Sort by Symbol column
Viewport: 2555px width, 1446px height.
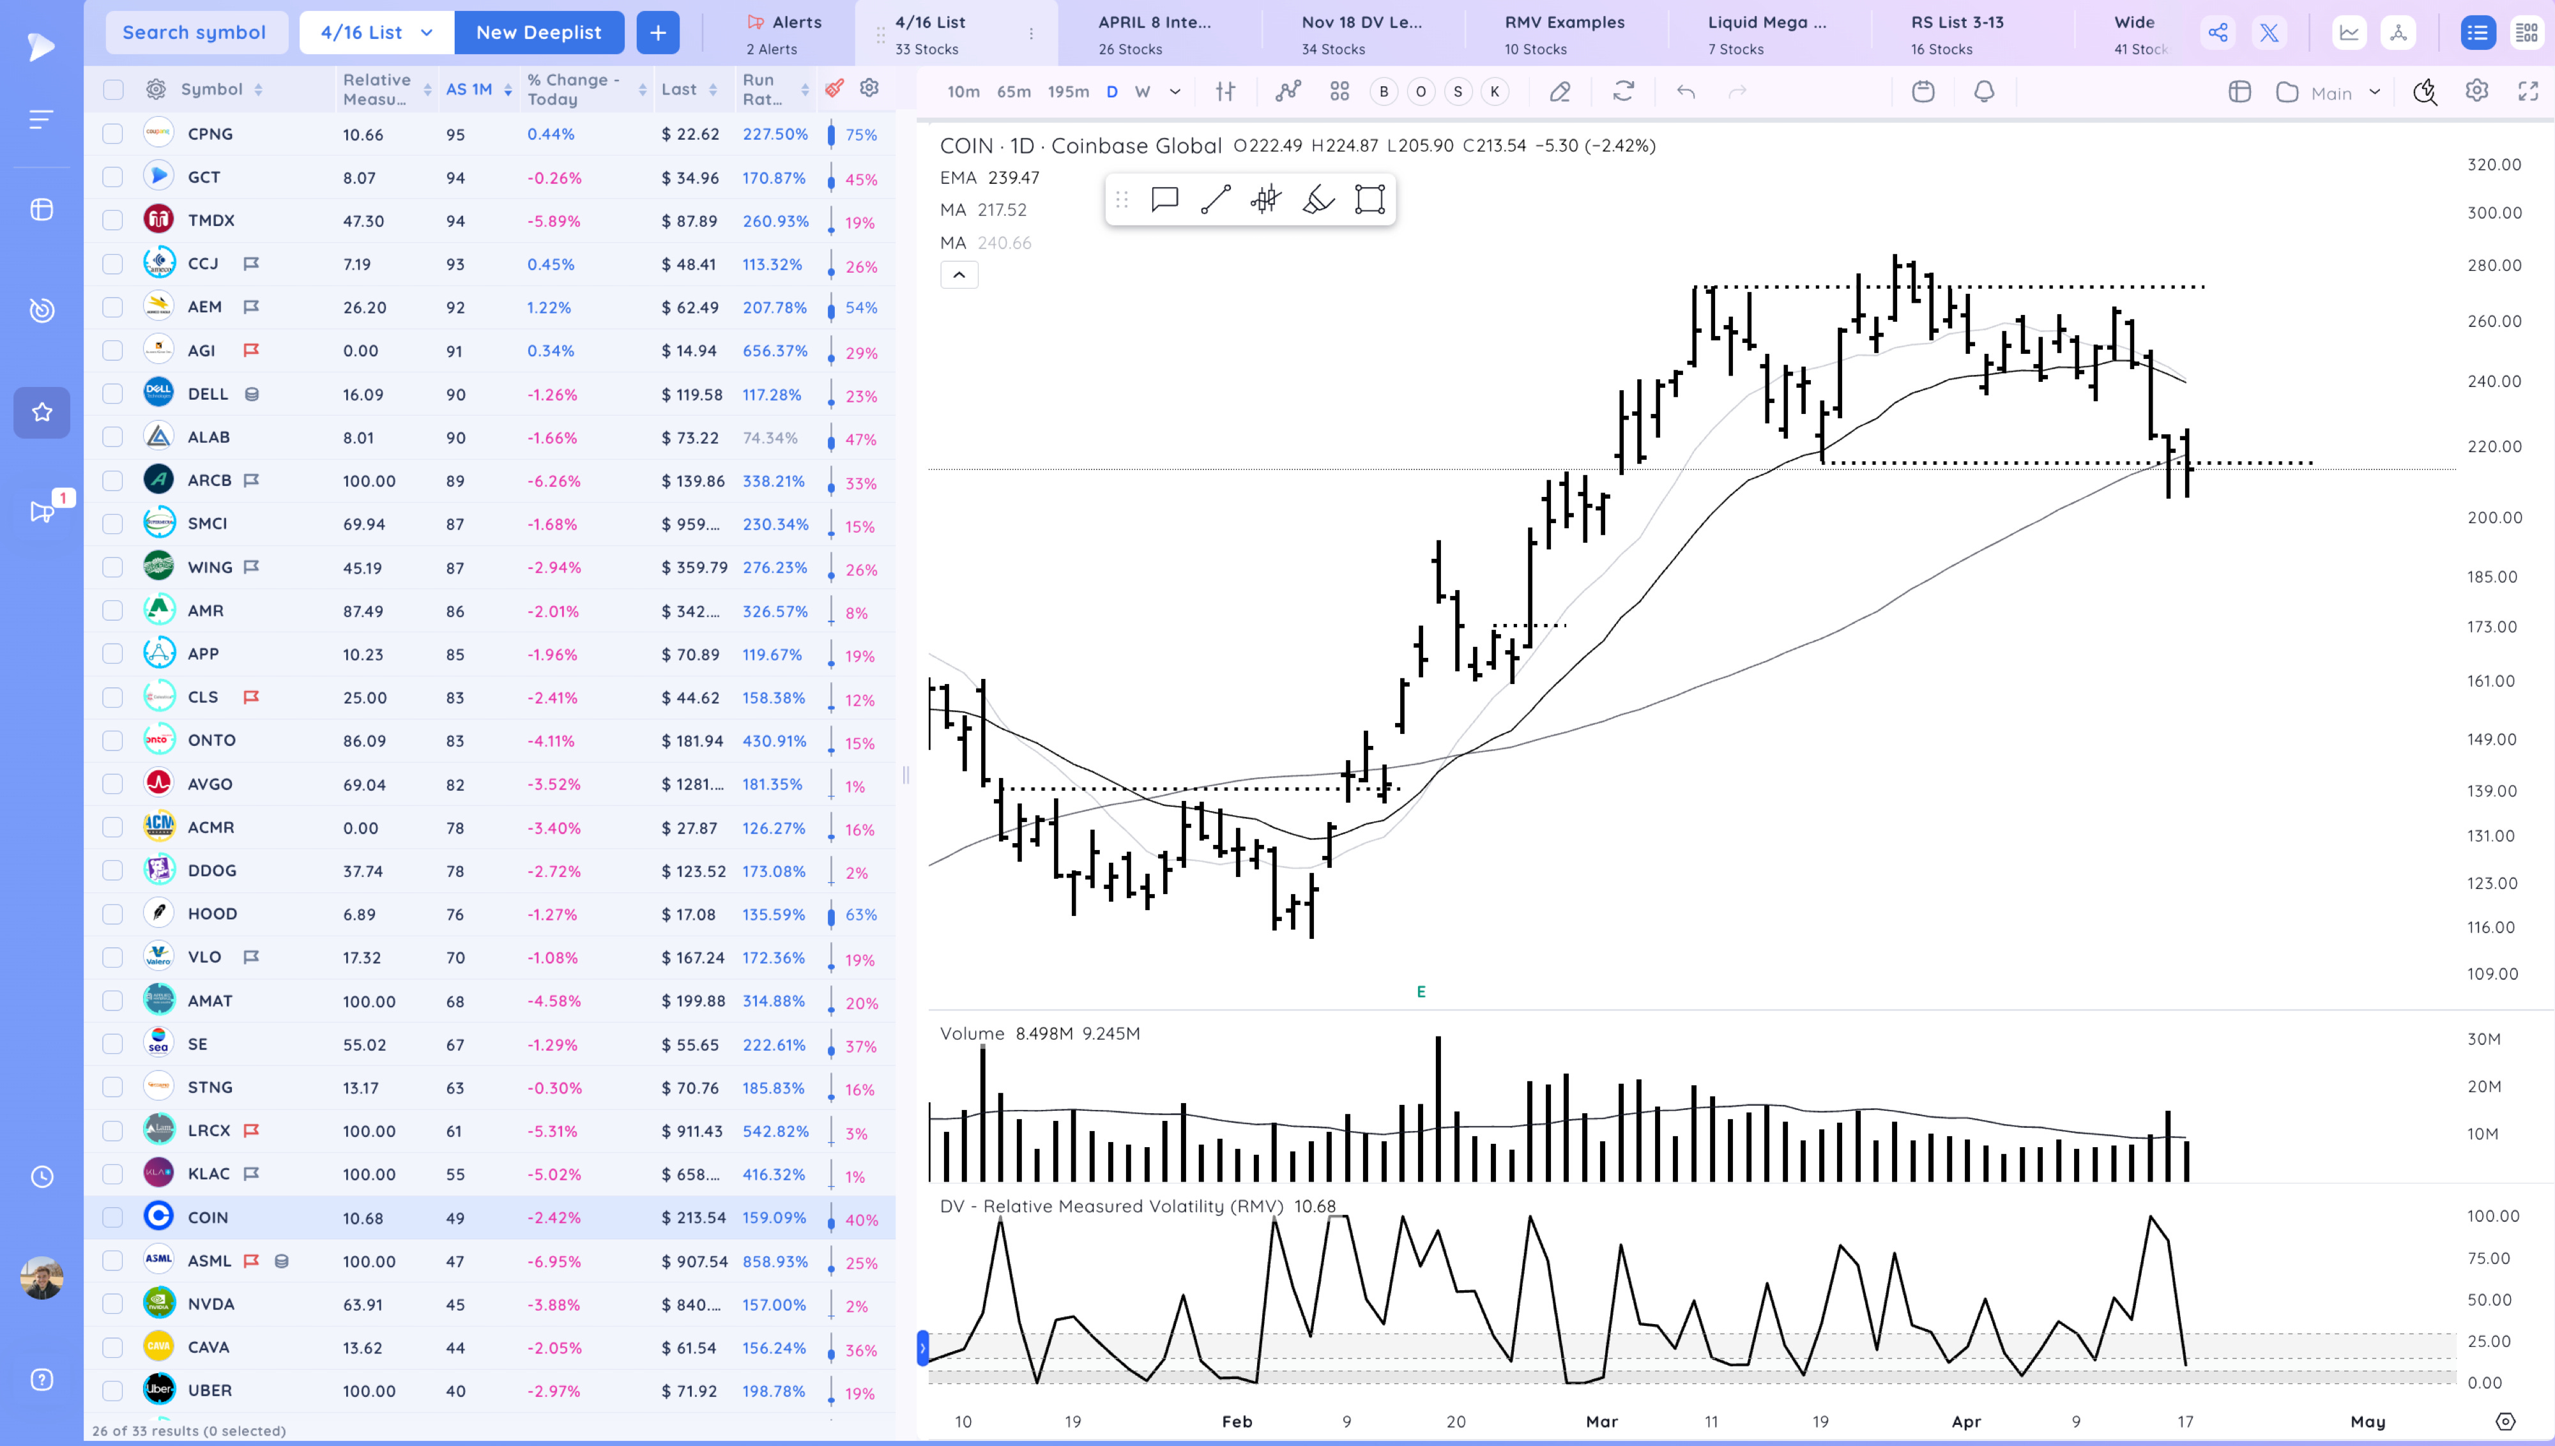(222, 89)
